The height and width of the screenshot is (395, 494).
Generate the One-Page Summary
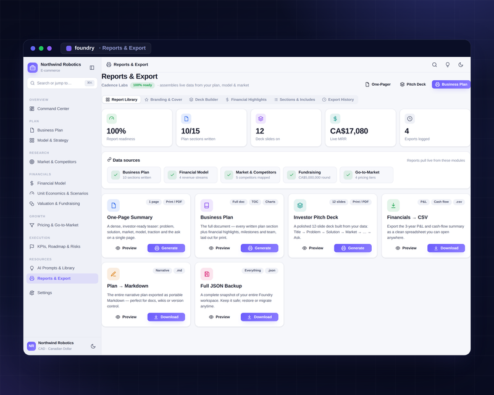[166, 248]
